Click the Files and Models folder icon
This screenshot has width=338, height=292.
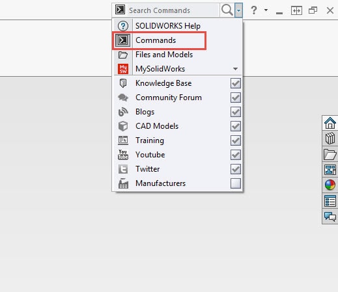coord(123,55)
